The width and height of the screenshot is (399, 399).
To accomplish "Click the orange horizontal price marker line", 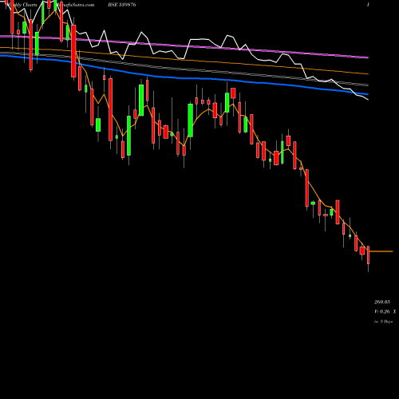I will [x=381, y=251].
